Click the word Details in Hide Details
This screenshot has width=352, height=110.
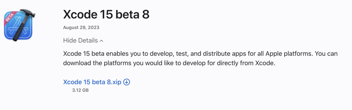tap(87, 40)
